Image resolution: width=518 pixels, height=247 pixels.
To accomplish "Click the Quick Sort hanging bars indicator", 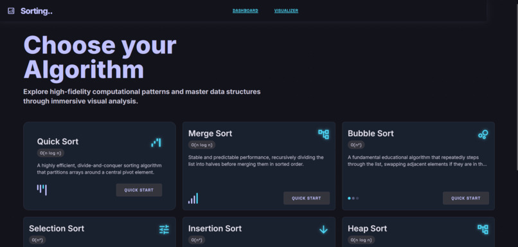I will point(42,190).
